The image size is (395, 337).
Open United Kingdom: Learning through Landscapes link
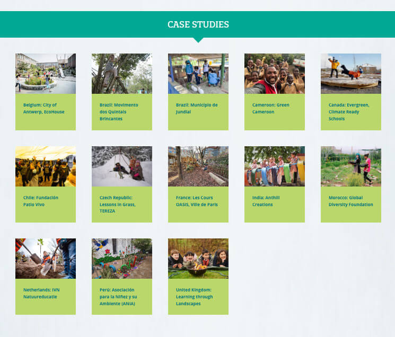[194, 297]
